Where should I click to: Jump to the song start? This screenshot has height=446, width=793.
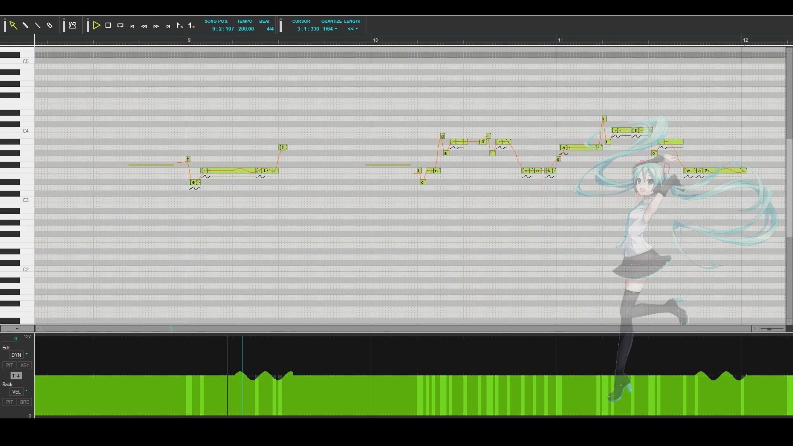(132, 26)
